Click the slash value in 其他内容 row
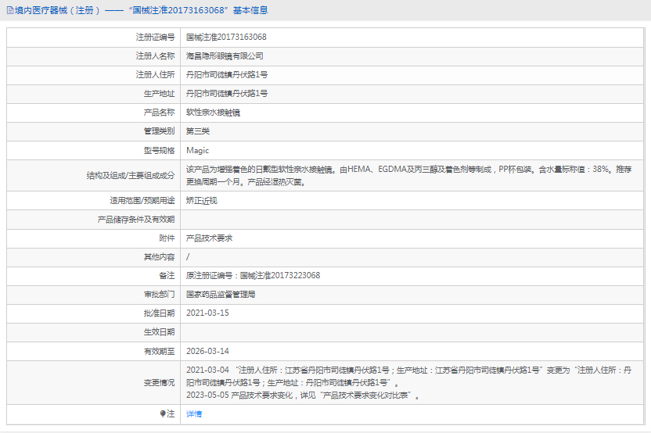The height and width of the screenshot is (433, 651). click(188, 257)
